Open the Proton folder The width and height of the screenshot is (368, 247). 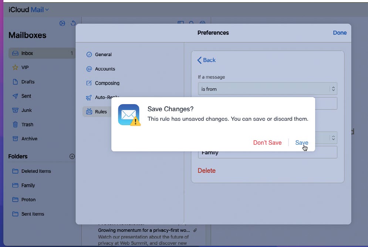coord(28,200)
